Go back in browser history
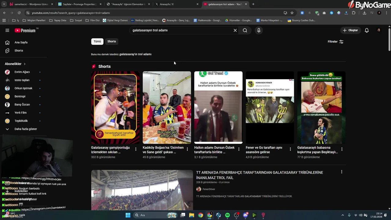Image resolution: width=391 pixels, height=220 pixels. pos(4,13)
